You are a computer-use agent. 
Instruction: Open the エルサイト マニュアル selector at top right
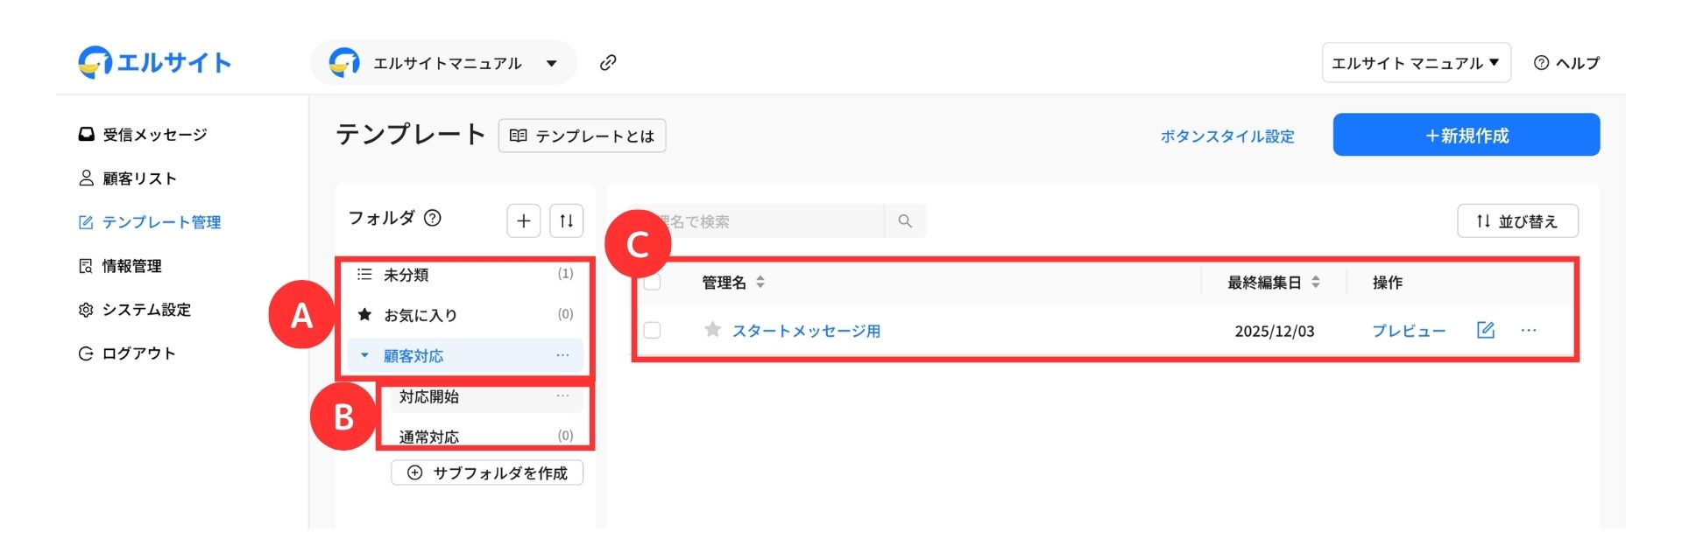coord(1416,63)
